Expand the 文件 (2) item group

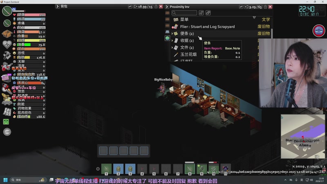[x=172, y=47]
